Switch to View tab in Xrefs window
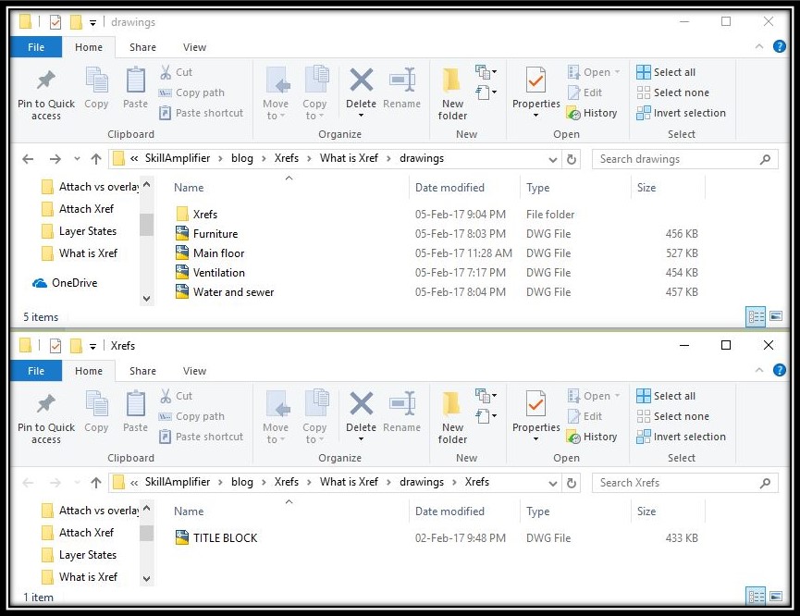 pos(194,371)
